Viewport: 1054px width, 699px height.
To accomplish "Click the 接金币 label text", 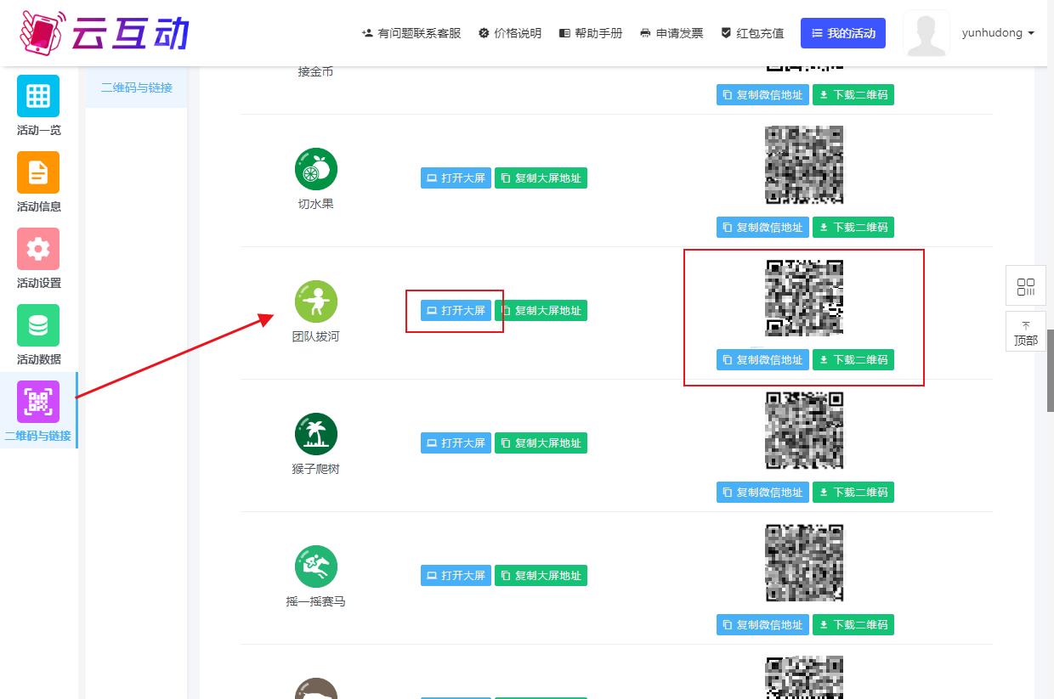I will (315, 72).
